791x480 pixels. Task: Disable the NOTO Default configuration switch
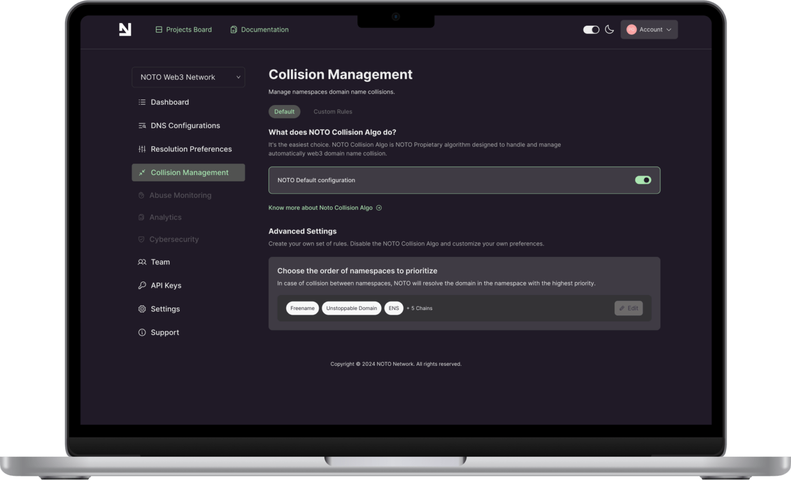[x=642, y=180]
